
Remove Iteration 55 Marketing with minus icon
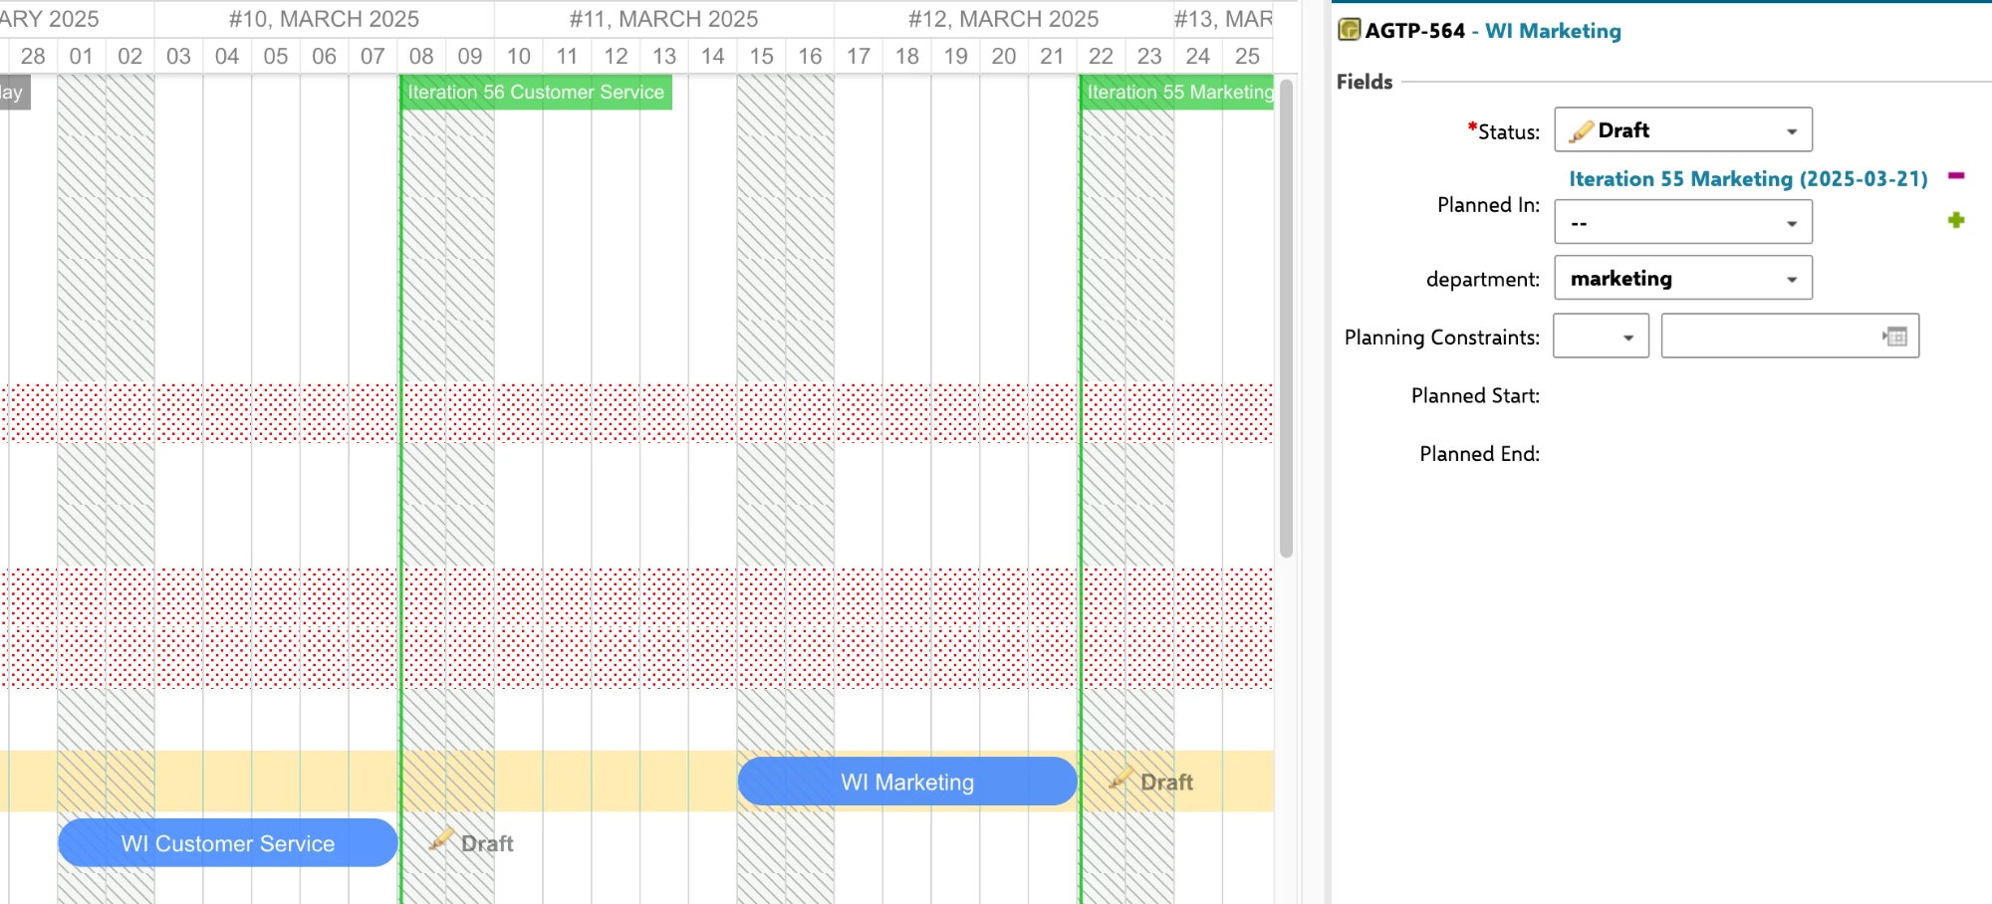pos(1956,176)
